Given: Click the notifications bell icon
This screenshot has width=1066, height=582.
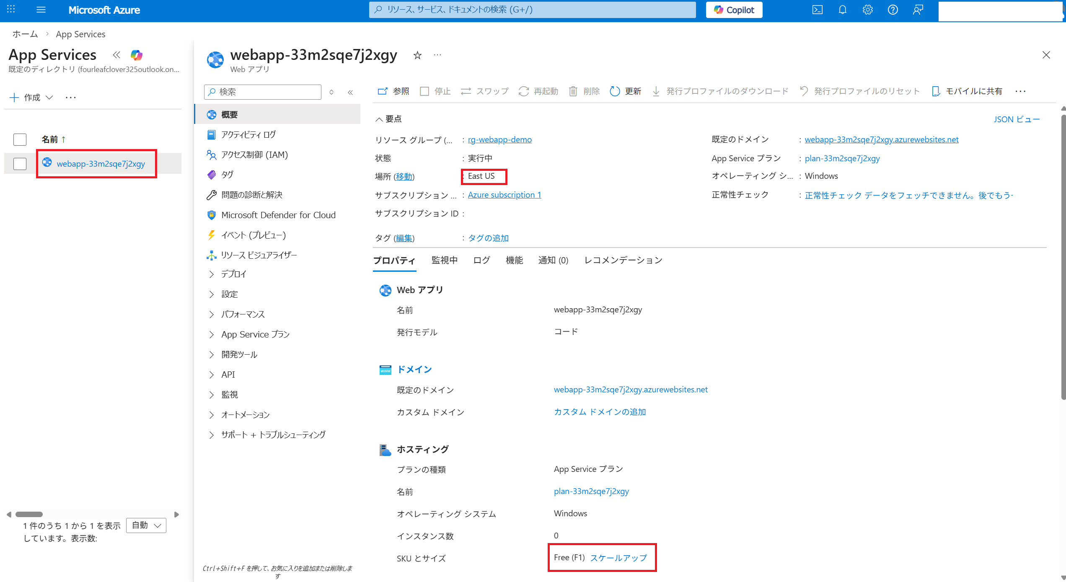Looking at the screenshot, I should click(842, 10).
